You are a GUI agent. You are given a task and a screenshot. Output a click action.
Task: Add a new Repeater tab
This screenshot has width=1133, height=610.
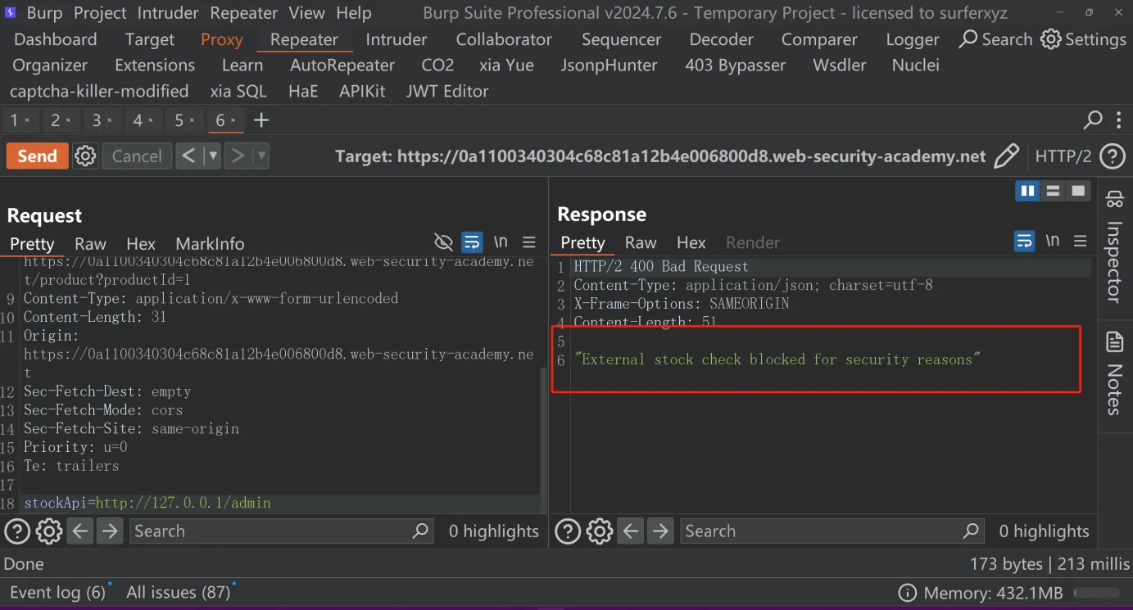pyautogui.click(x=261, y=120)
